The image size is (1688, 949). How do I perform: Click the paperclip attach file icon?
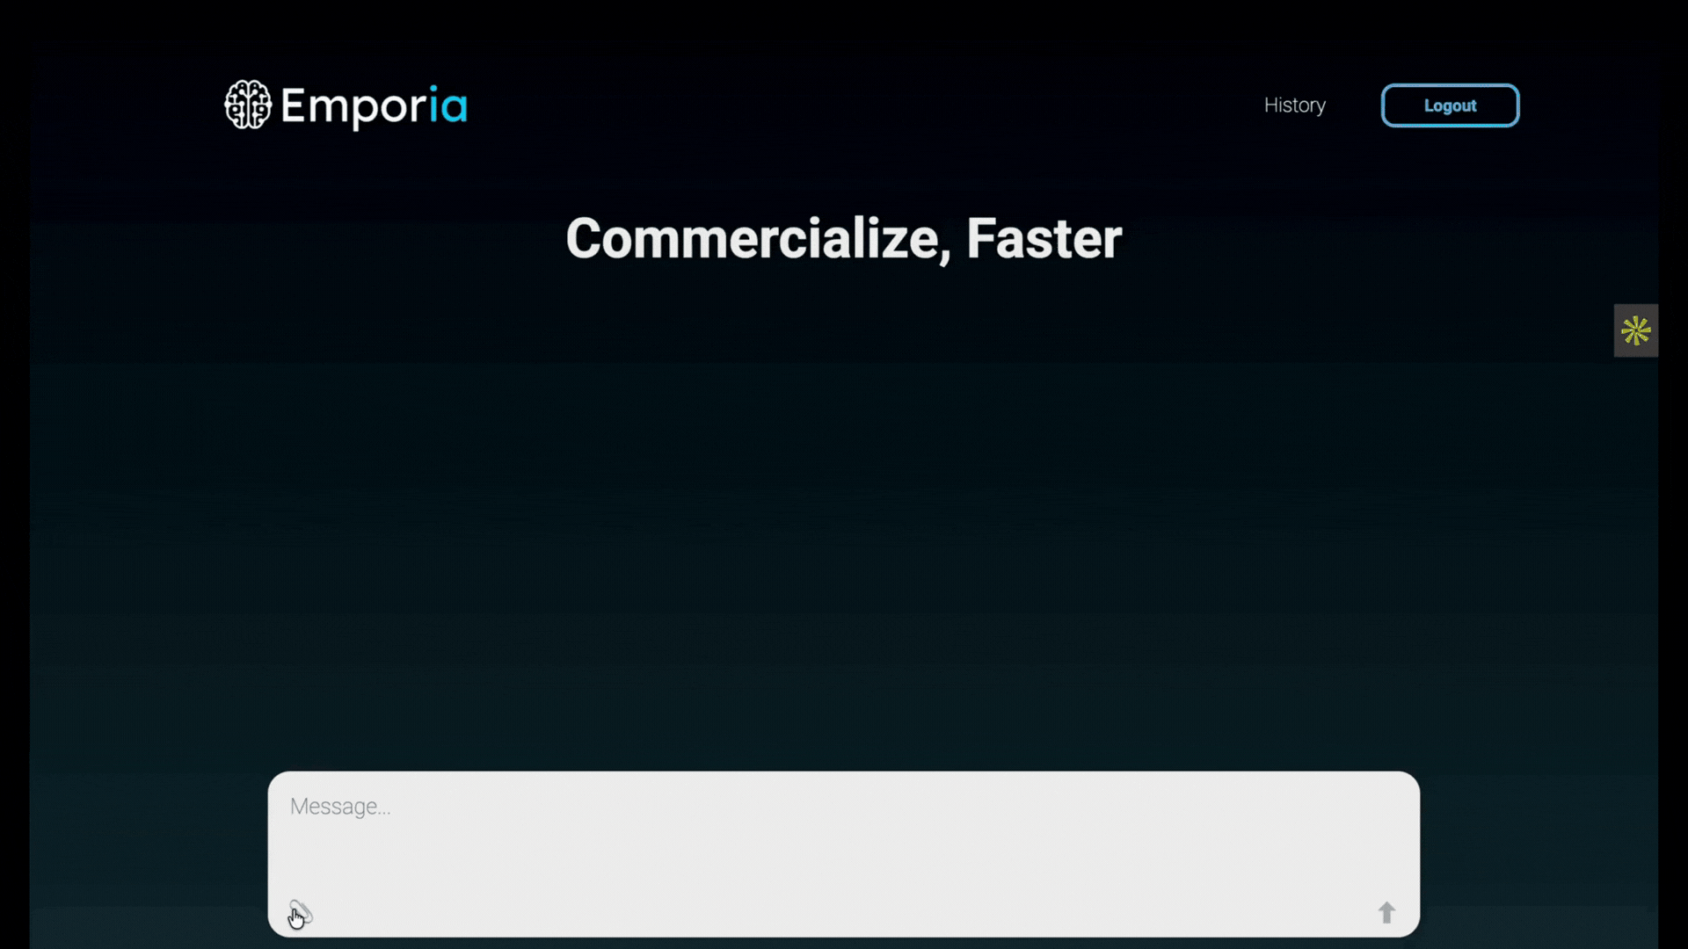click(x=301, y=912)
